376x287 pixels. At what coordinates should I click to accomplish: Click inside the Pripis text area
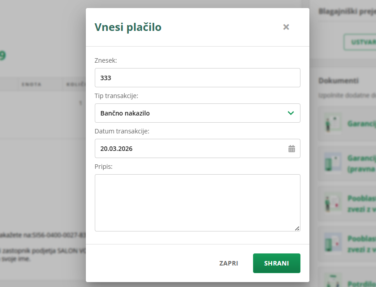tap(197, 202)
